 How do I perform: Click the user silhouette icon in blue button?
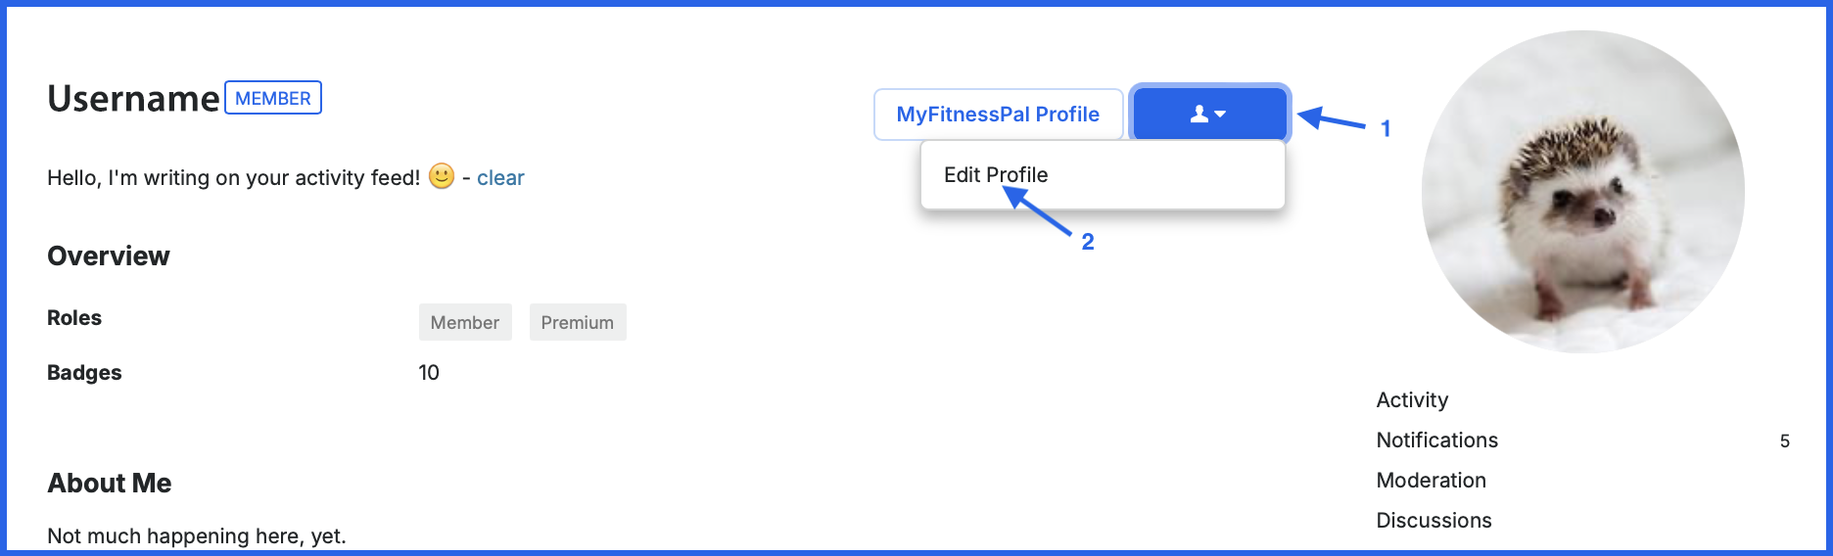click(x=1199, y=115)
